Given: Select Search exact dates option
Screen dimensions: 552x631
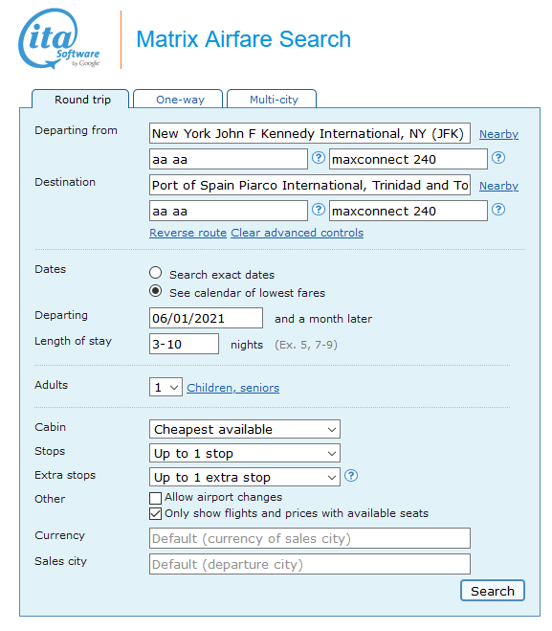Looking at the screenshot, I should [x=156, y=273].
